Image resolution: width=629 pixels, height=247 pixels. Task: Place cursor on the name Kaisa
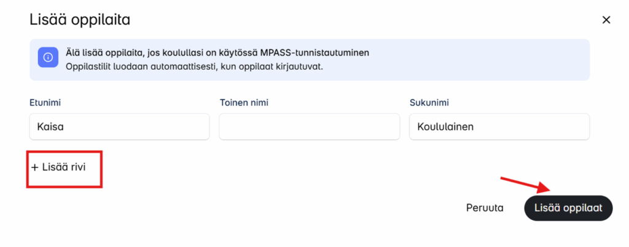point(51,127)
